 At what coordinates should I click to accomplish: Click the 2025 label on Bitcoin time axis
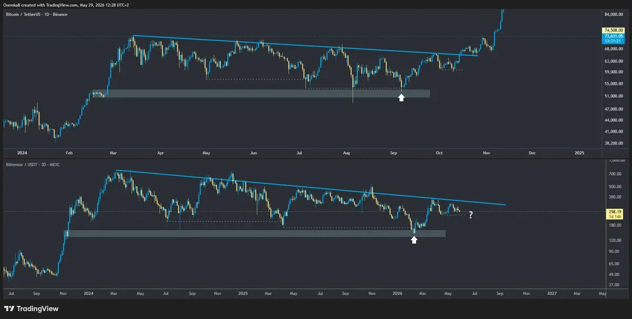579,153
